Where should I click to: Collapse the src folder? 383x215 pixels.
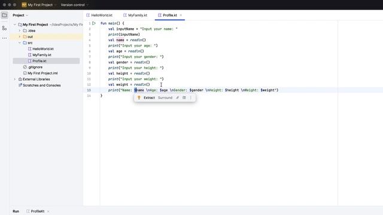(x=20, y=42)
